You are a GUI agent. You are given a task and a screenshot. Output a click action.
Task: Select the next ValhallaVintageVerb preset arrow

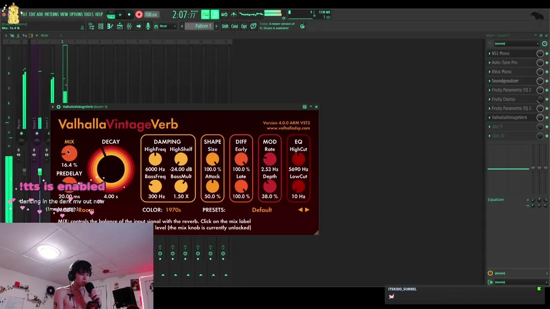[307, 210]
